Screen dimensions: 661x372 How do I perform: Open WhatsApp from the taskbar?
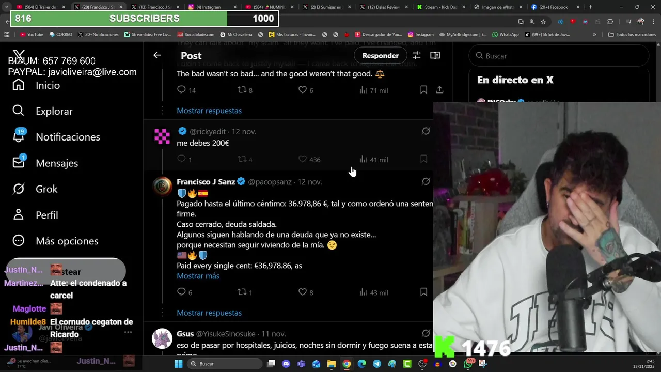(468, 364)
